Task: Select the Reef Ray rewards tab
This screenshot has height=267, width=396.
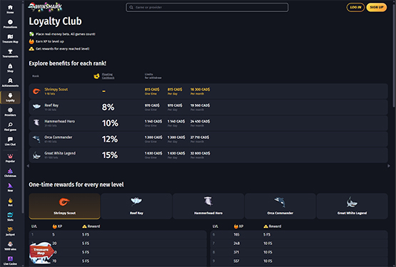Action: (136, 206)
